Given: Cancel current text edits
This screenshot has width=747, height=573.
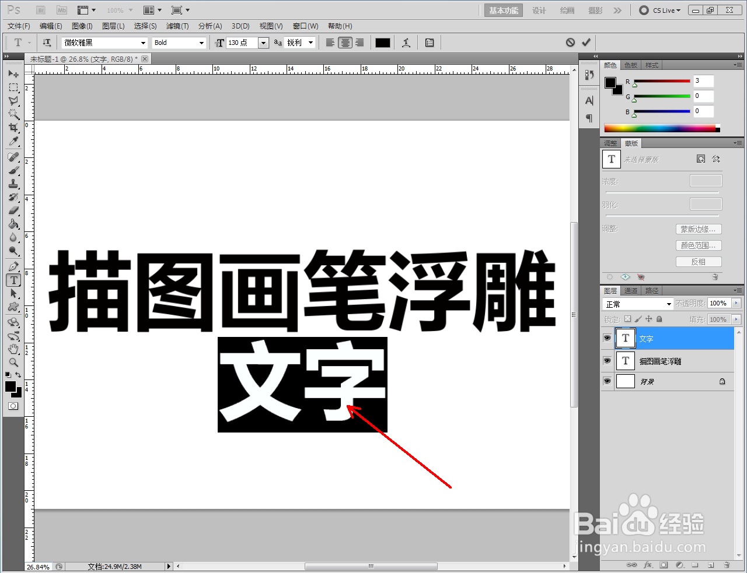Looking at the screenshot, I should (570, 43).
